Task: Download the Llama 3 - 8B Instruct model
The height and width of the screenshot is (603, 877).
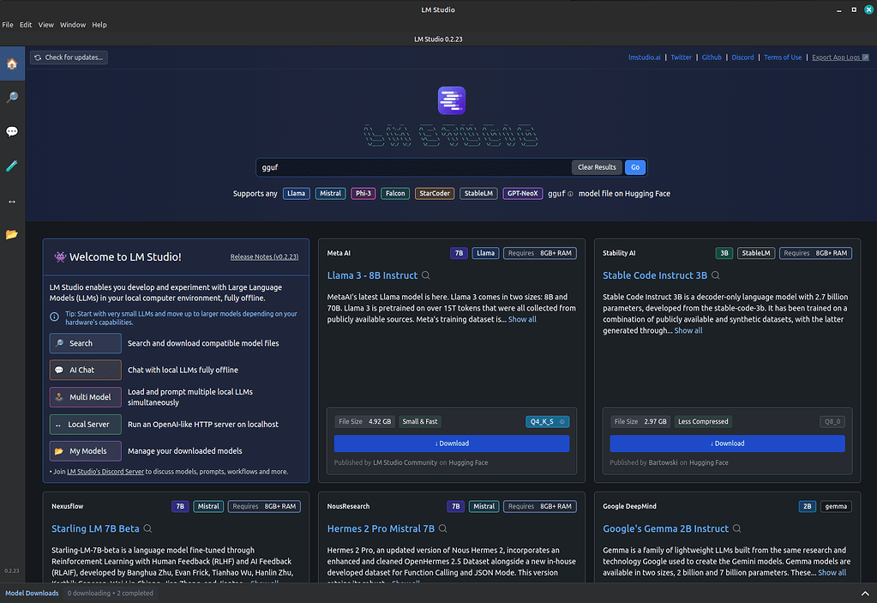Action: pos(451,443)
